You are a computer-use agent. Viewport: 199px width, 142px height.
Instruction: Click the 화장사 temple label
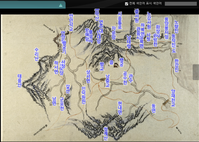coord(158,32)
